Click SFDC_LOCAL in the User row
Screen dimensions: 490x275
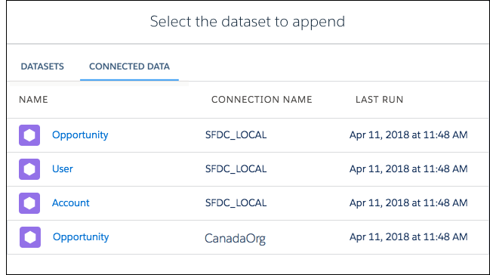236,169
